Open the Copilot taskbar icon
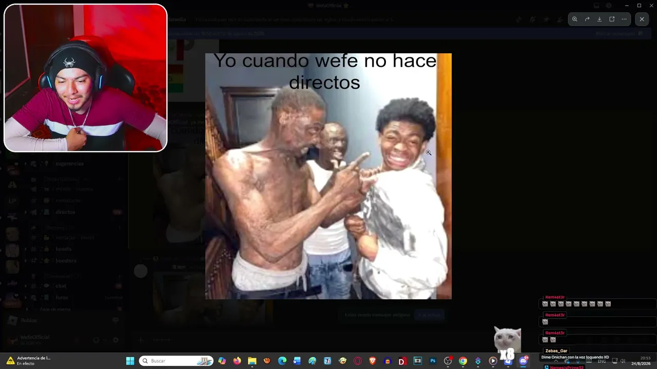 point(222,361)
